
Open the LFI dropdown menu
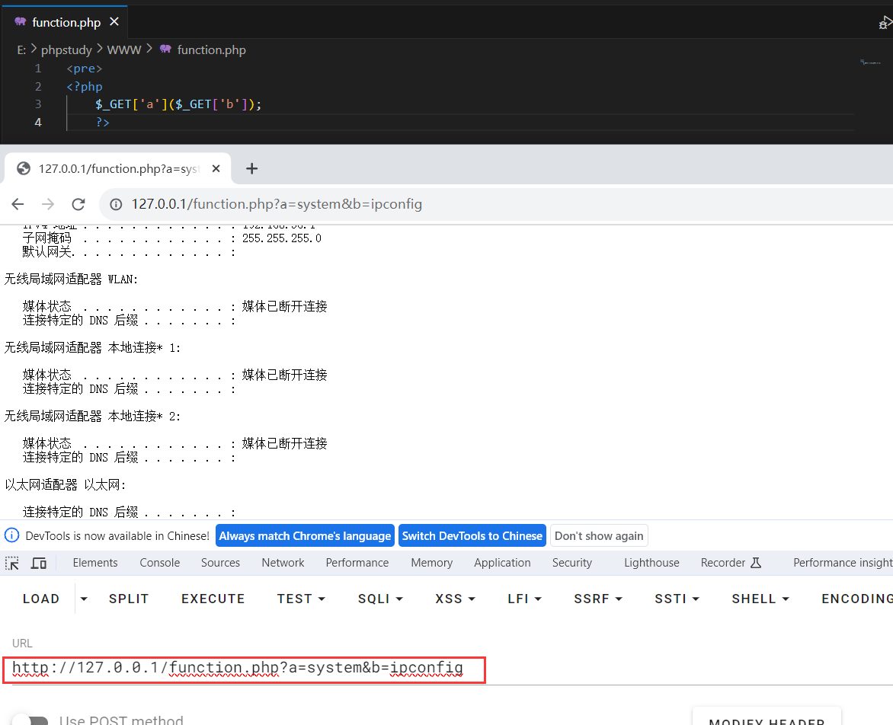pyautogui.click(x=524, y=599)
